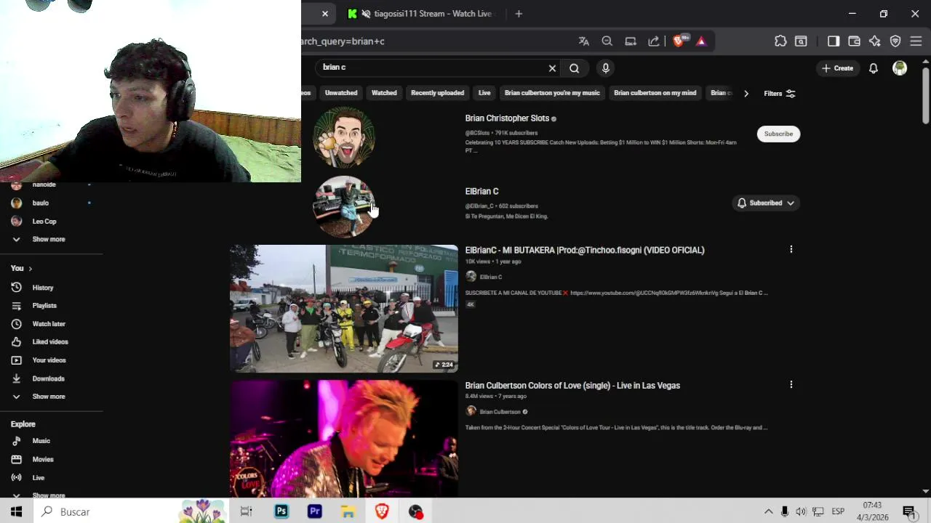The image size is (931, 523).
Task: Open the Brian Christopher Slots channel avatar
Action: click(344, 137)
